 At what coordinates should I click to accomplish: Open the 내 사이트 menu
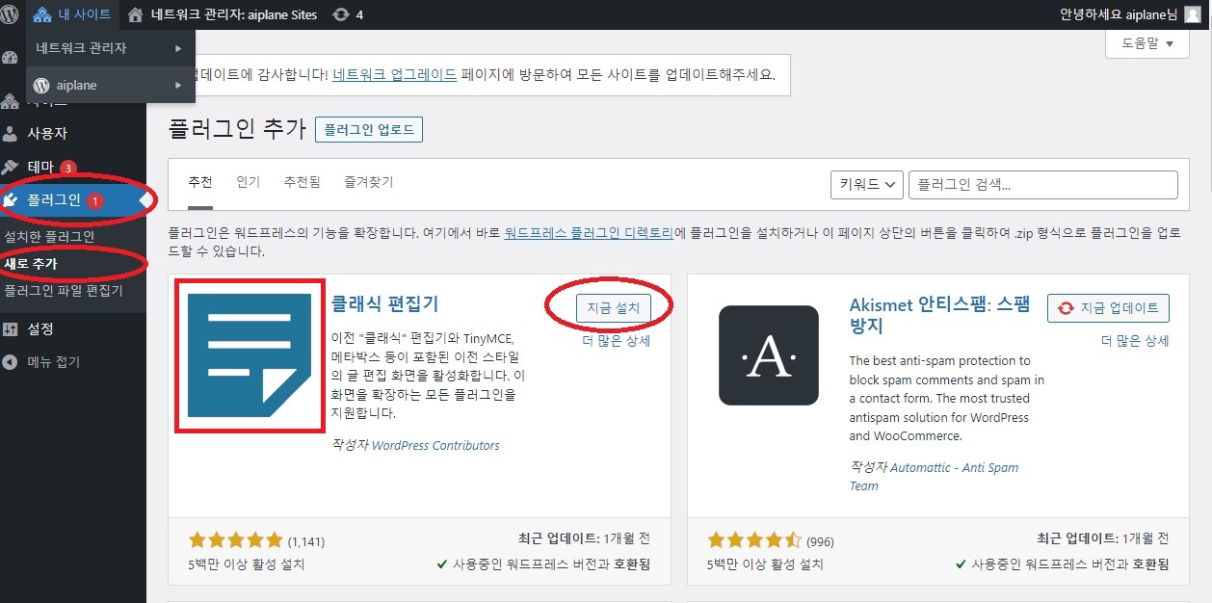(72, 14)
